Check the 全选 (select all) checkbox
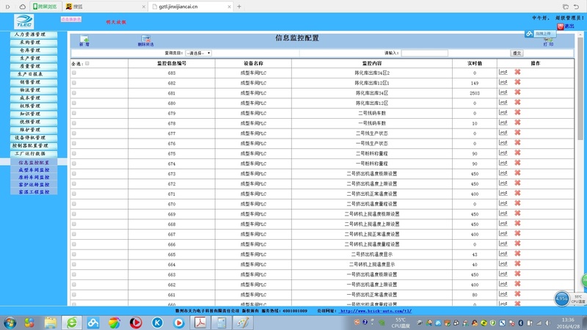Screen dimensions: 587x330 [87, 64]
